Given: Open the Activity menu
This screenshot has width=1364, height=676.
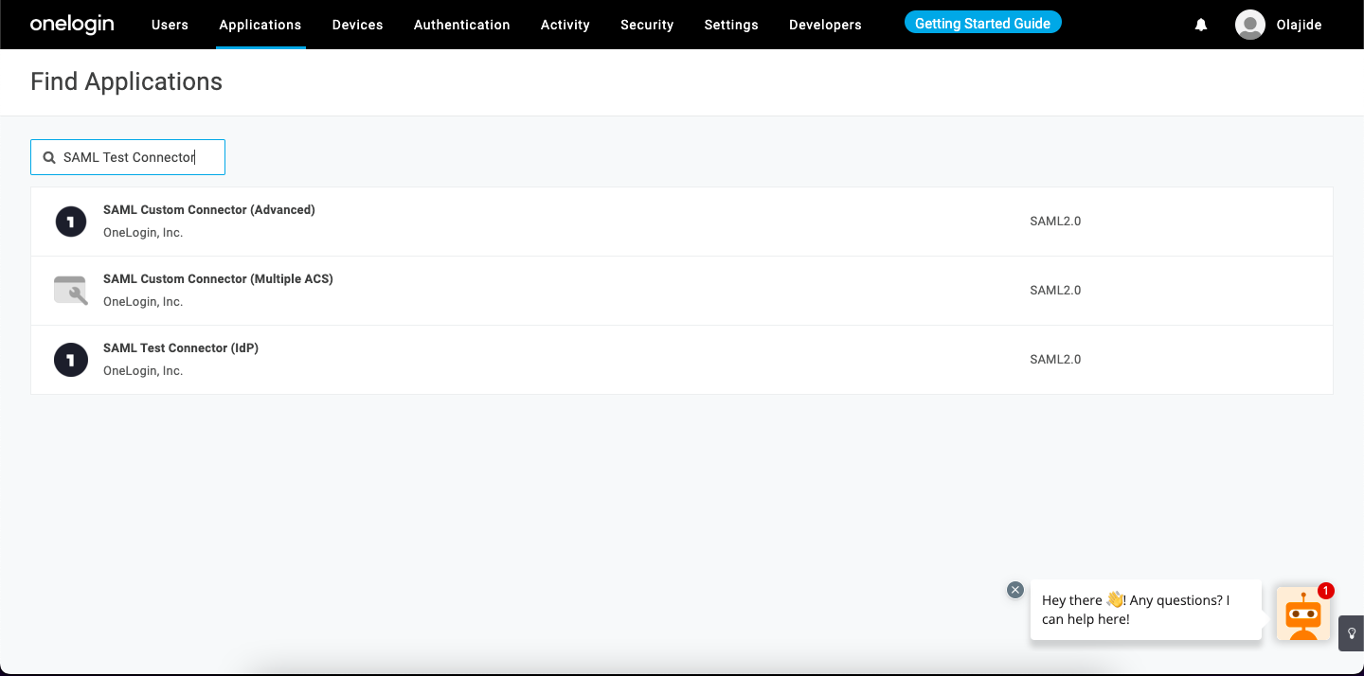Looking at the screenshot, I should point(565,25).
